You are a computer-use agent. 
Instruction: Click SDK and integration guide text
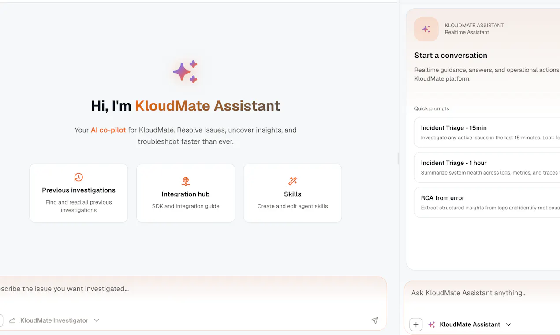(186, 206)
